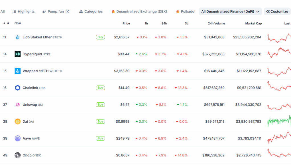Sort by the 24h change column
Screen dimensions: 291x165
[x=164, y=23]
